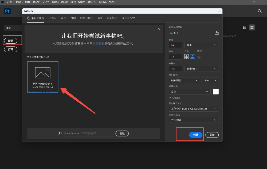Click the save preset download icon
Screen dimensions: 267x169
[x=217, y=33]
